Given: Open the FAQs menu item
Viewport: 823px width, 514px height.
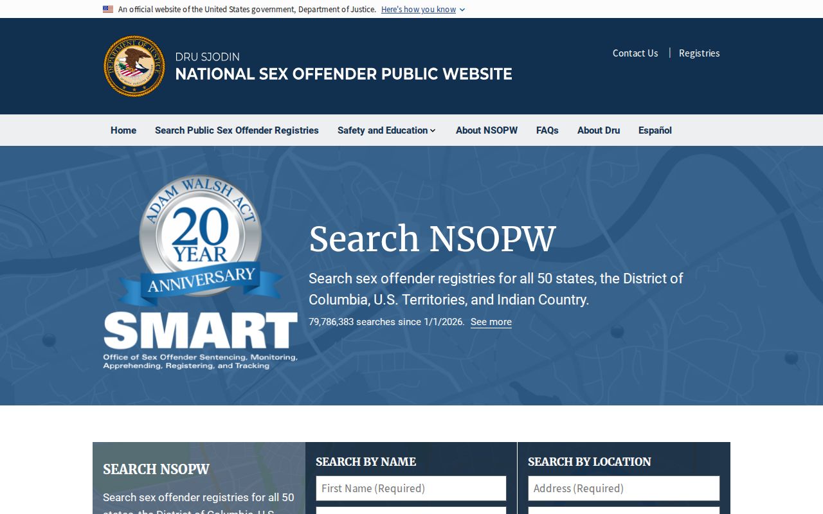Looking at the screenshot, I should click(547, 130).
